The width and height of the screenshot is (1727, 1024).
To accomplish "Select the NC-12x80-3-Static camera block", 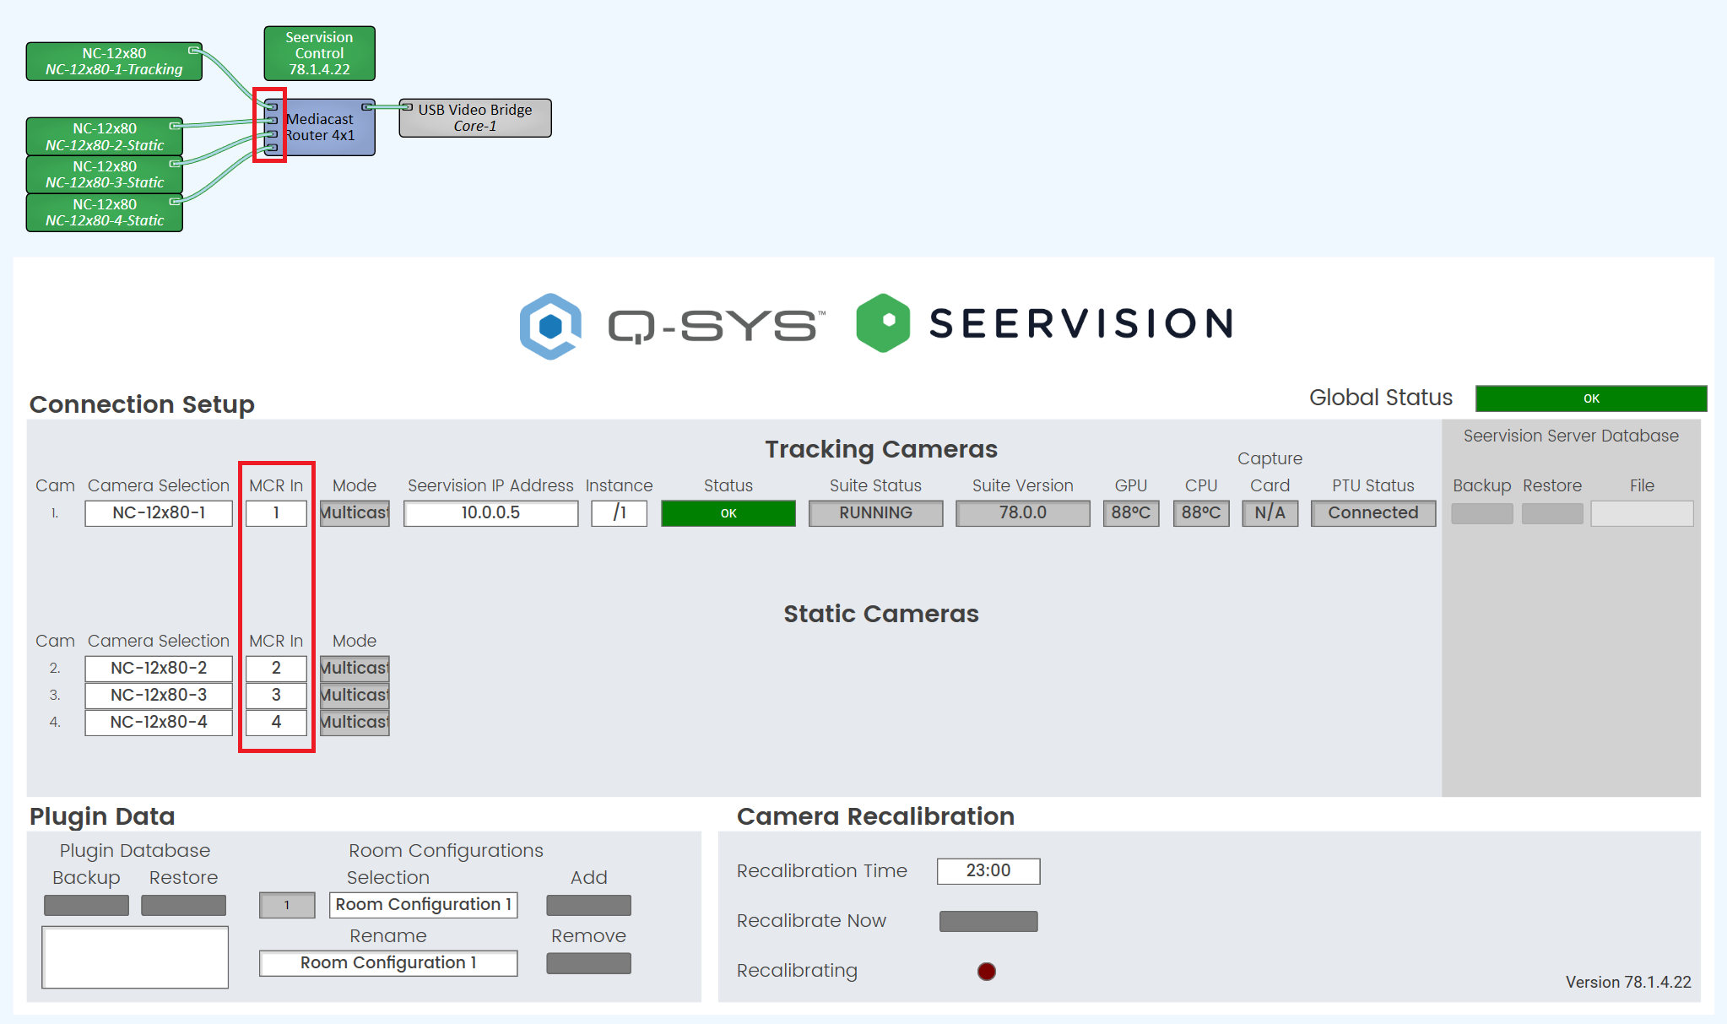I will 105,175.
